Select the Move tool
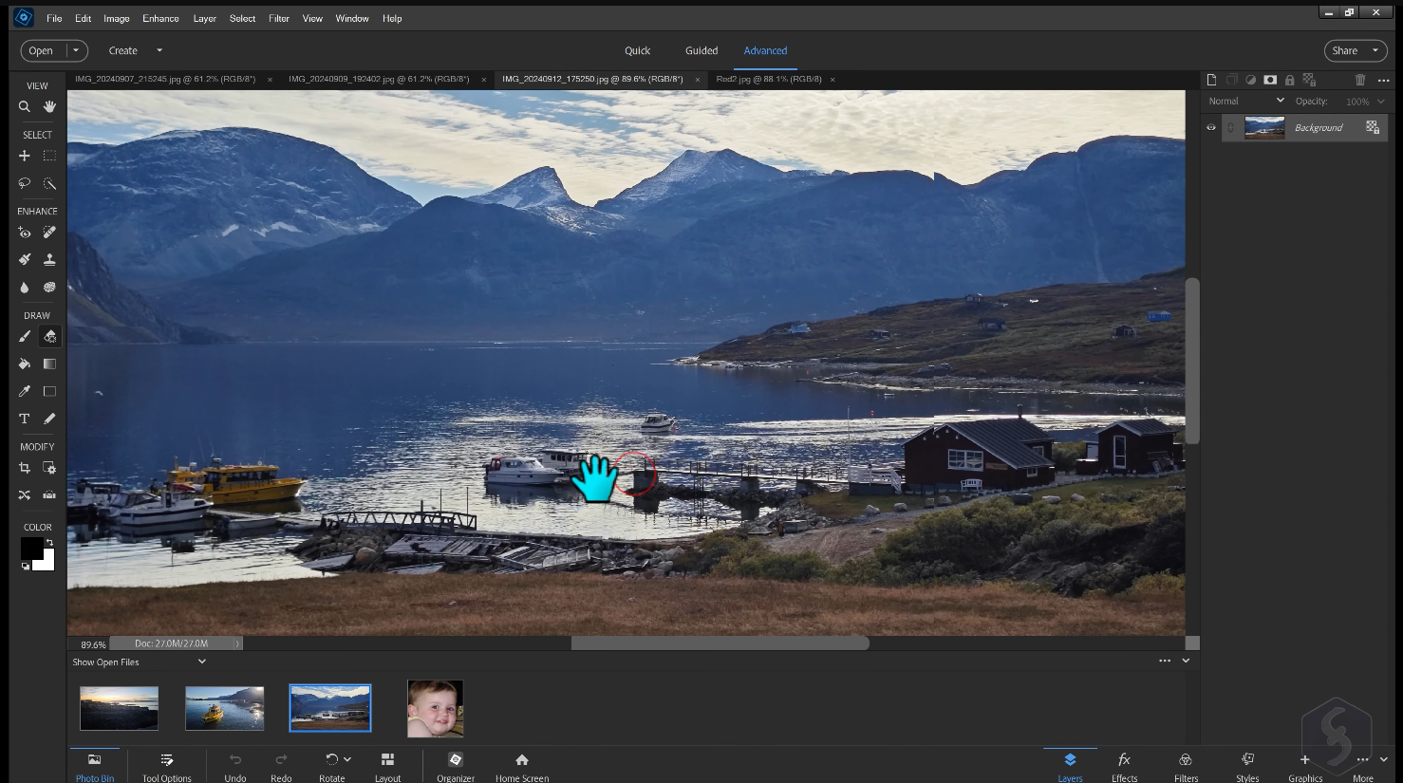The image size is (1403, 783). pyautogui.click(x=25, y=156)
